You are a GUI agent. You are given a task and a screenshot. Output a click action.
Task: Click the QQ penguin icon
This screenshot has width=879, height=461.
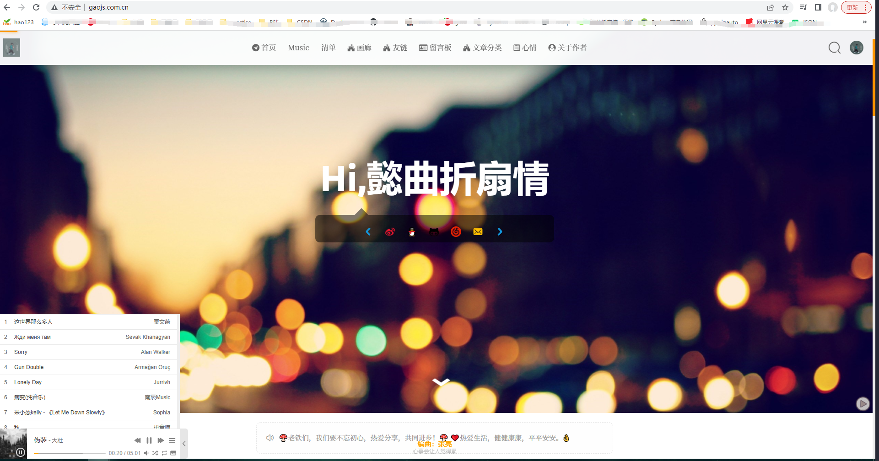coord(412,232)
